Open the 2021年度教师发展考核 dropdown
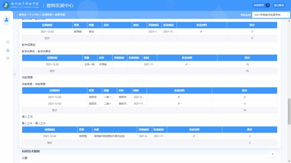291x163 pixels. coord(271,15)
